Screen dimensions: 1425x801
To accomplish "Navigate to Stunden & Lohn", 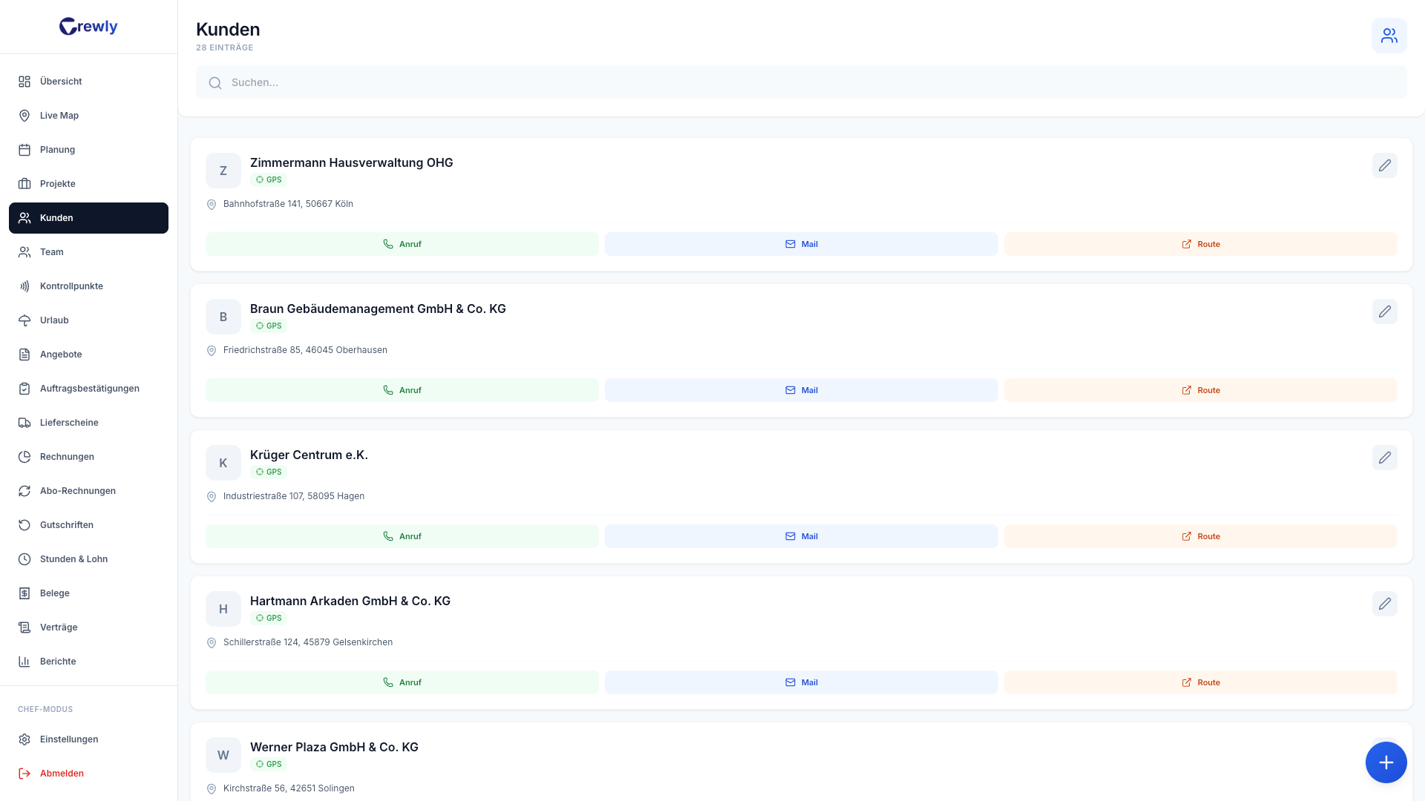I will pyautogui.click(x=73, y=559).
